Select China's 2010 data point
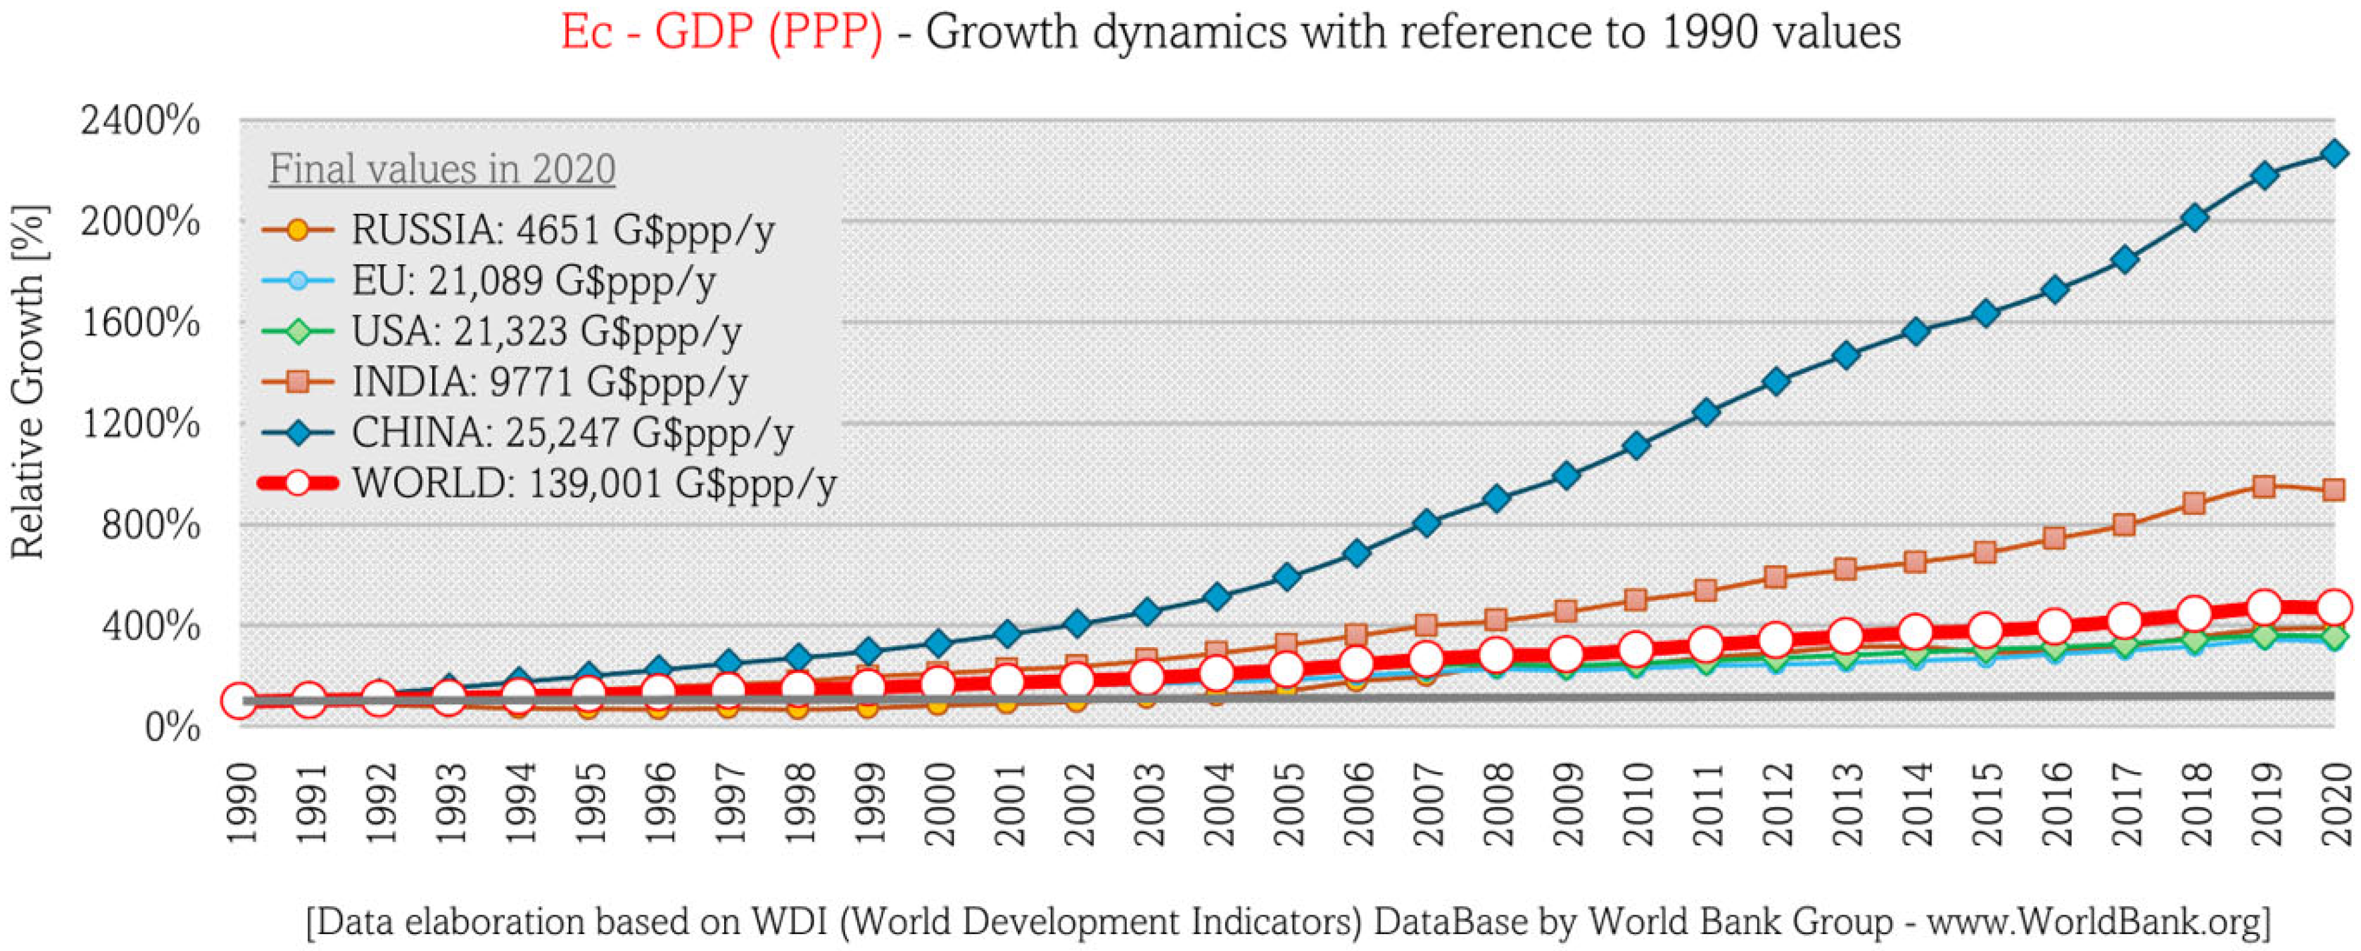2361x951 pixels. click(x=1637, y=446)
